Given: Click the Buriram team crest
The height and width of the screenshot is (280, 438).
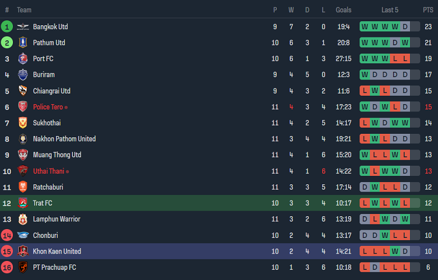Looking at the screenshot, I should (x=22, y=74).
